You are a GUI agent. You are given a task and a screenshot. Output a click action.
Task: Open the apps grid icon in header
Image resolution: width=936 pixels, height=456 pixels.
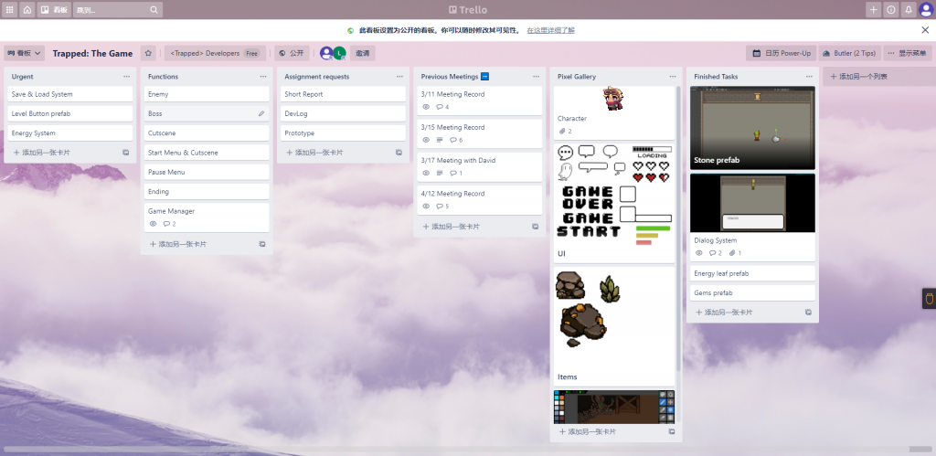click(x=9, y=9)
